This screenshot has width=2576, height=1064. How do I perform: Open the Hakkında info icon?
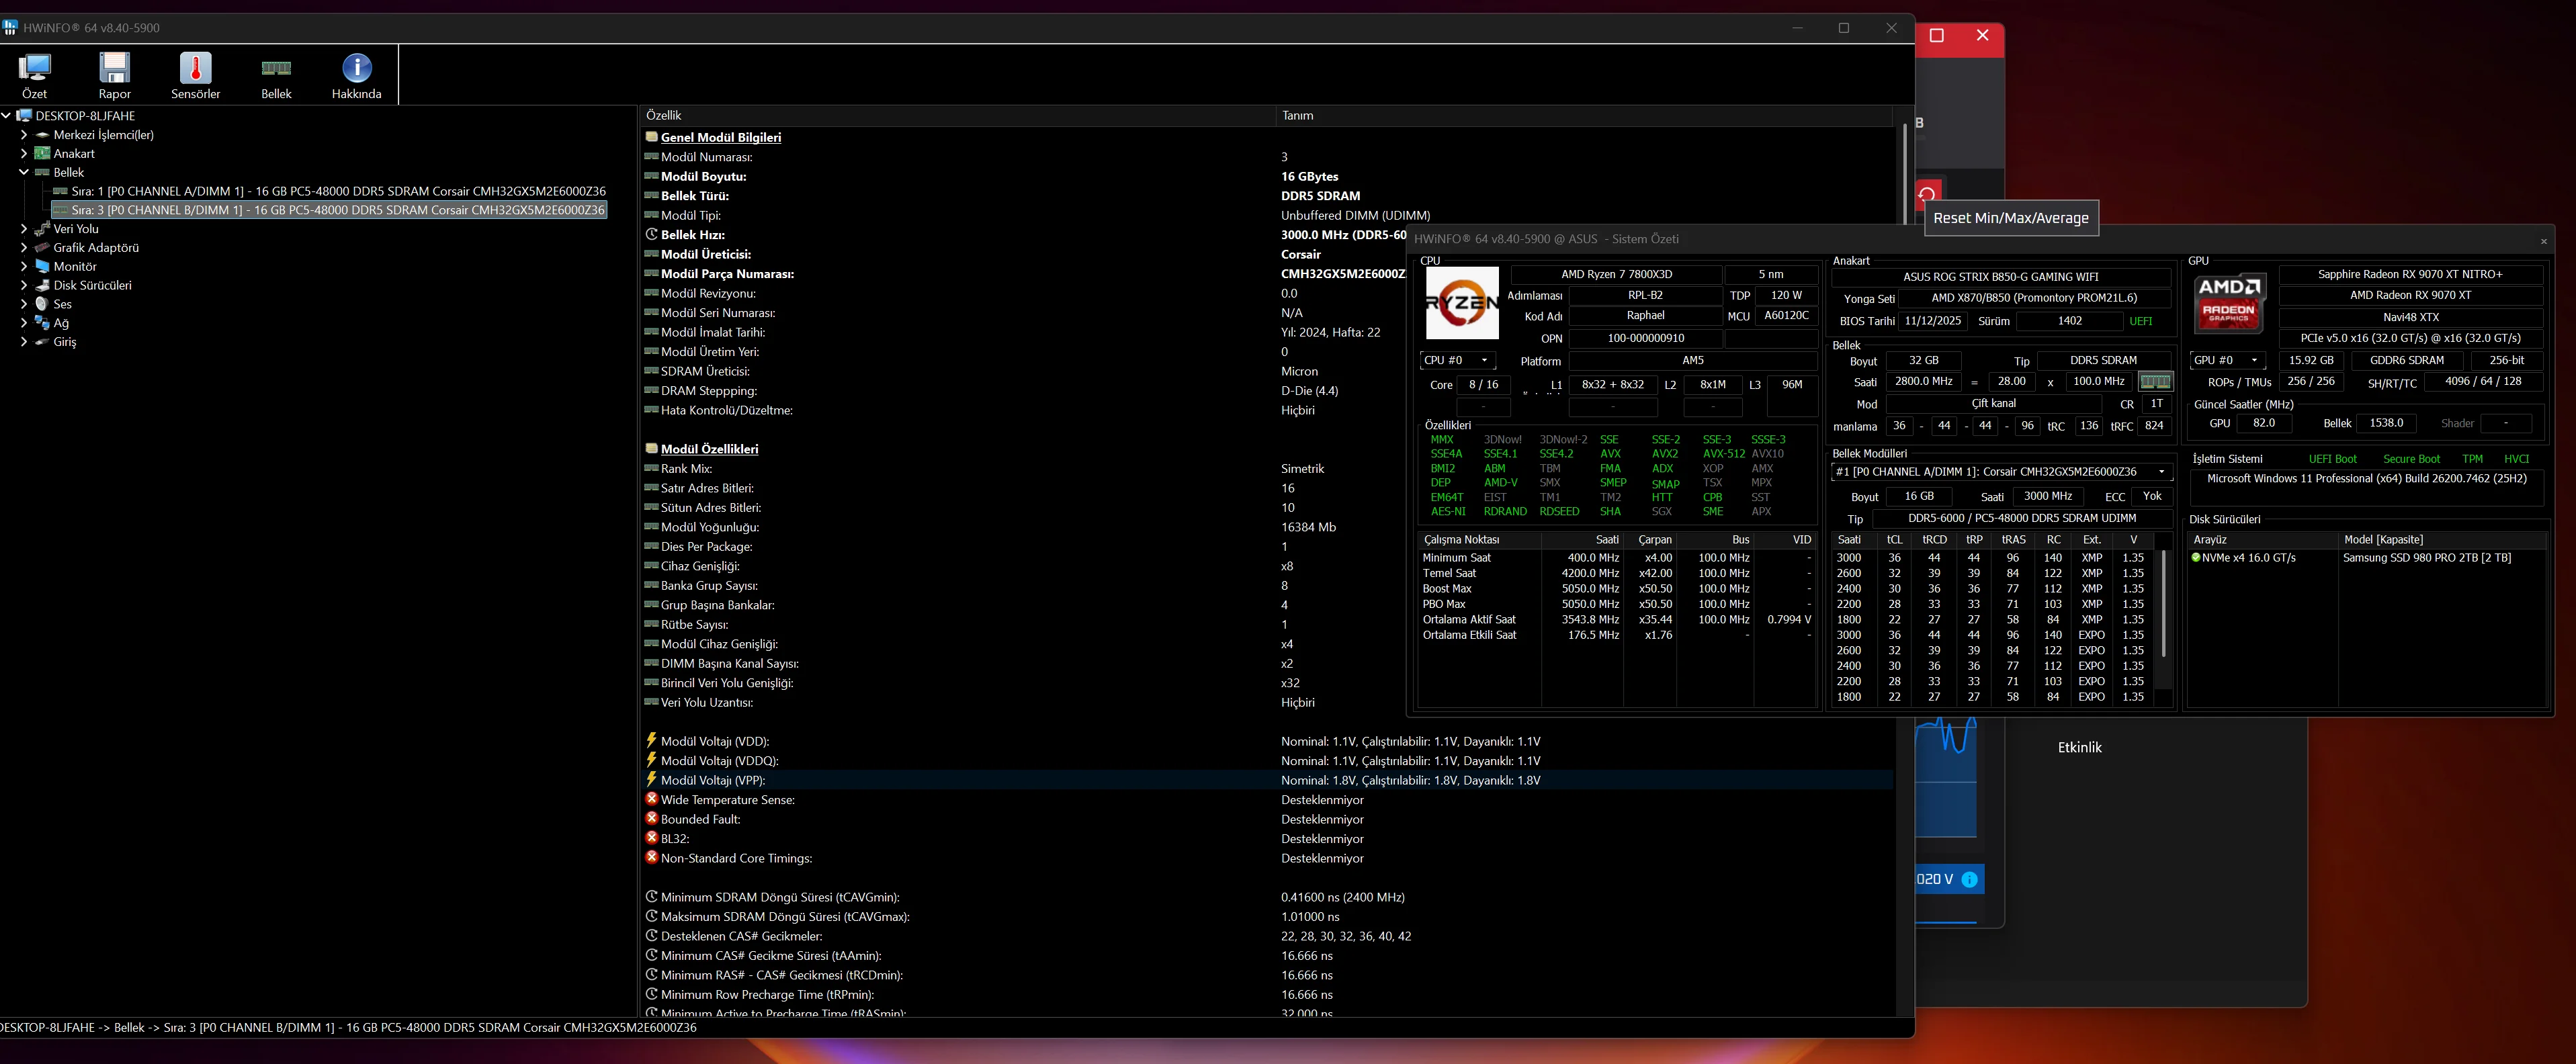356,69
